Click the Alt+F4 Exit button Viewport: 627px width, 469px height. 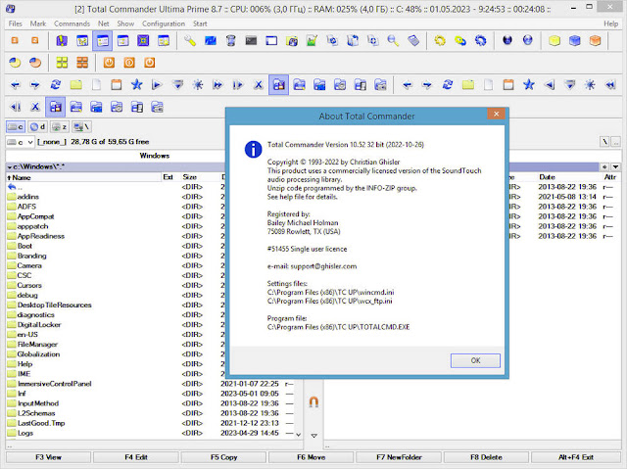(x=576, y=457)
